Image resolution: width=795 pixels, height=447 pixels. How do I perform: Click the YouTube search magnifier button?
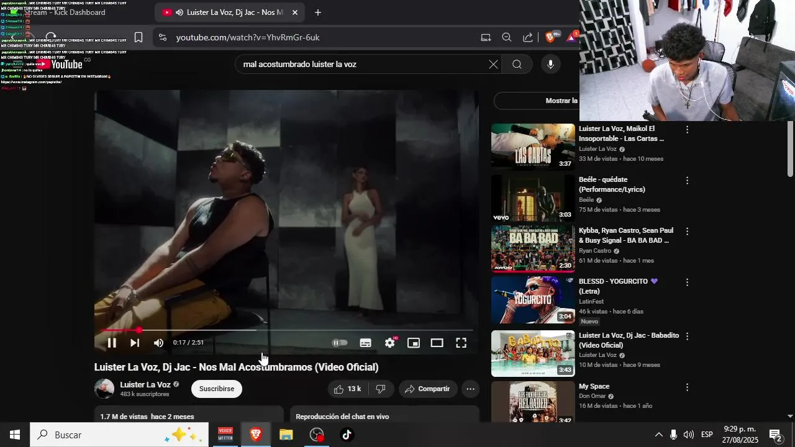coord(517,65)
